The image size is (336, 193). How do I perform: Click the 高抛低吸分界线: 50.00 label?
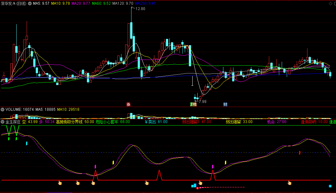click(x=75, y=122)
